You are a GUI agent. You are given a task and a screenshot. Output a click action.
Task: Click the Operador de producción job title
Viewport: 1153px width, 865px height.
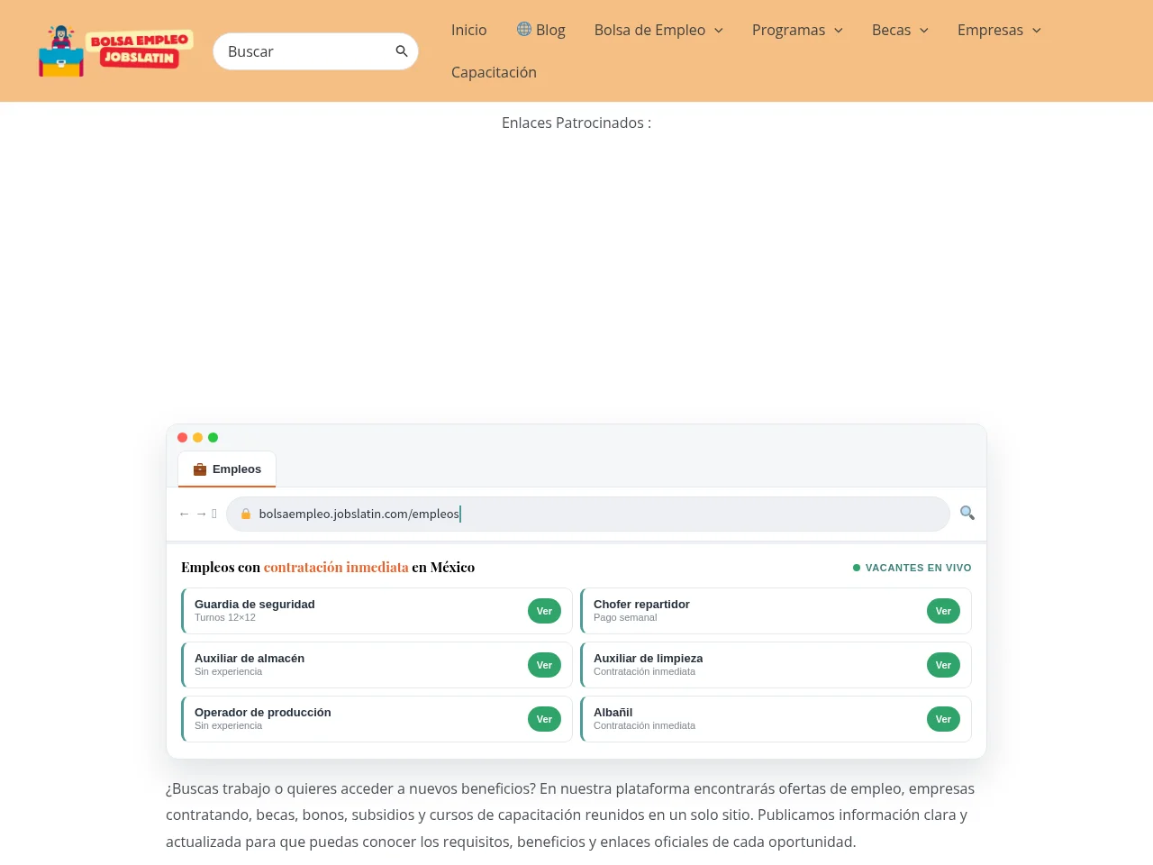[x=263, y=713]
